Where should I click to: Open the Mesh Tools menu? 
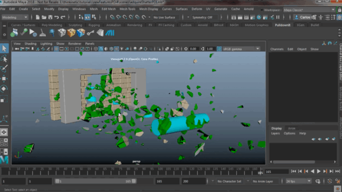(x=127, y=9)
